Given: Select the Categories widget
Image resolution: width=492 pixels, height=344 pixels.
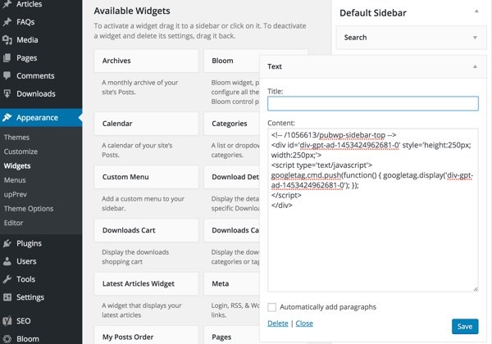Looking at the screenshot, I should click(231, 124).
